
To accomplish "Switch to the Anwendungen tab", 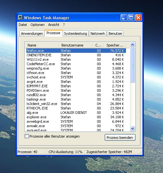I will 32,34.
